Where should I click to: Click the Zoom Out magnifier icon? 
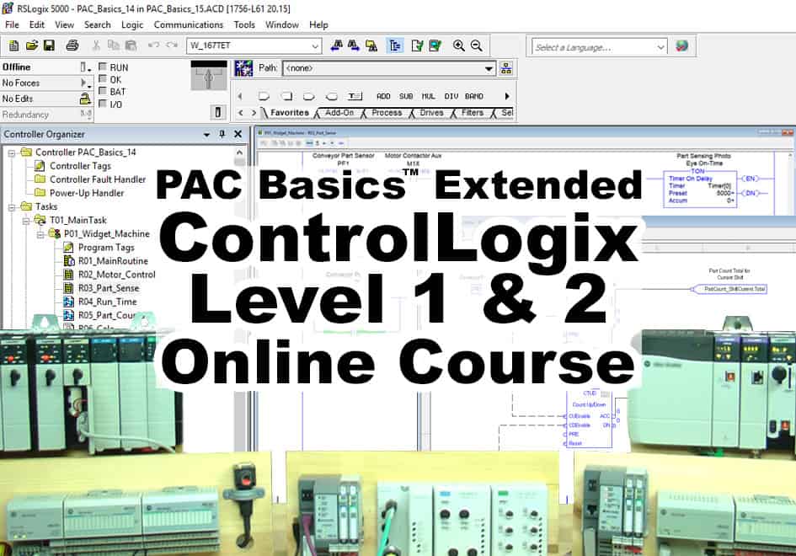[477, 45]
